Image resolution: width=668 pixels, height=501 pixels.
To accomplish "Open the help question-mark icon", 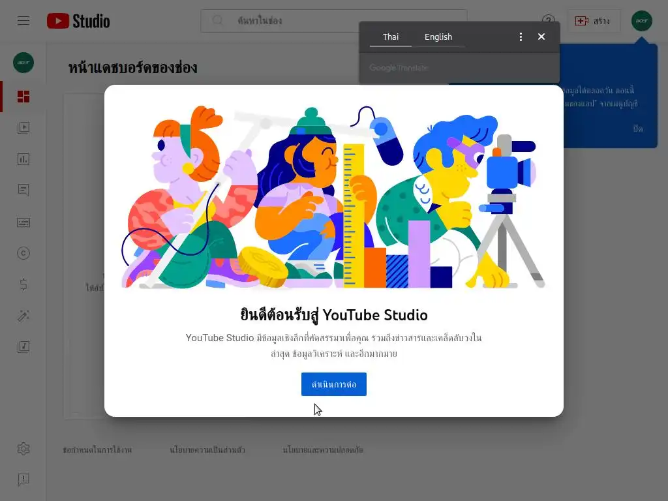I will point(548,20).
